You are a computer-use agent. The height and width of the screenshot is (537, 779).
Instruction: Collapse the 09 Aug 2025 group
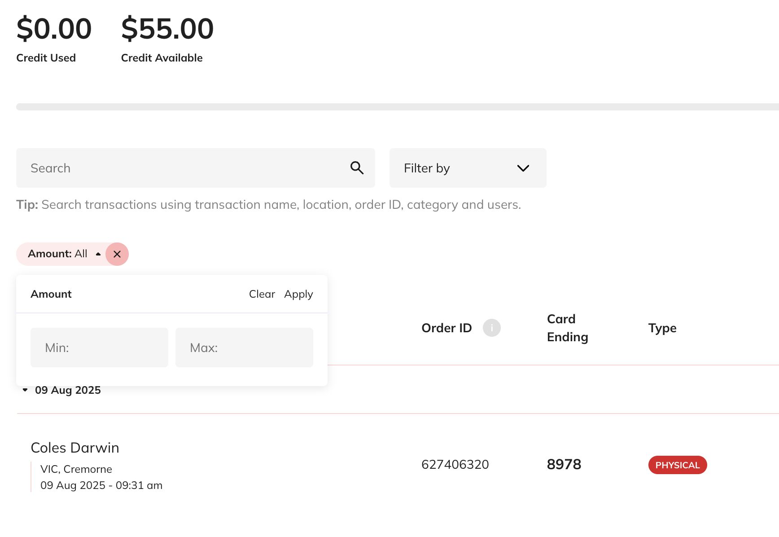(x=26, y=390)
